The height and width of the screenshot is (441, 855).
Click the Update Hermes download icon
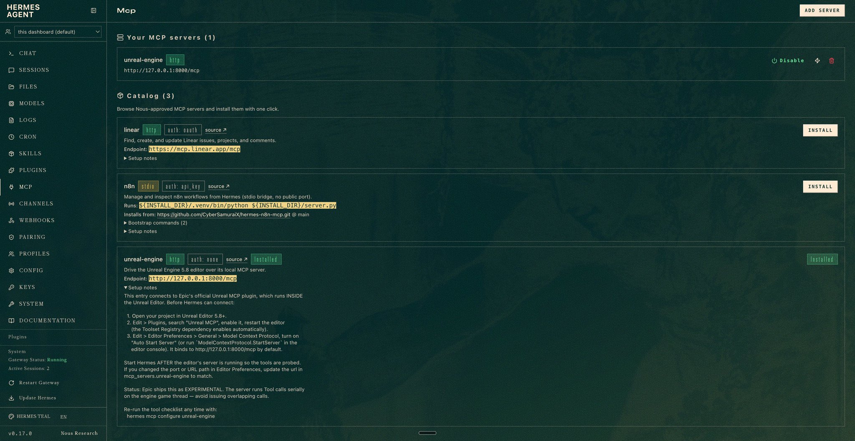coord(11,398)
